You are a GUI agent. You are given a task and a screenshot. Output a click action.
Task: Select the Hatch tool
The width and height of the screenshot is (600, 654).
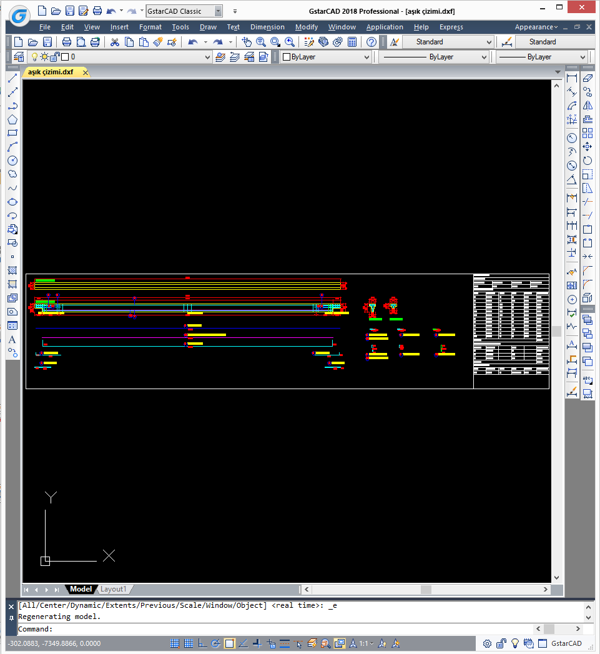click(12, 270)
